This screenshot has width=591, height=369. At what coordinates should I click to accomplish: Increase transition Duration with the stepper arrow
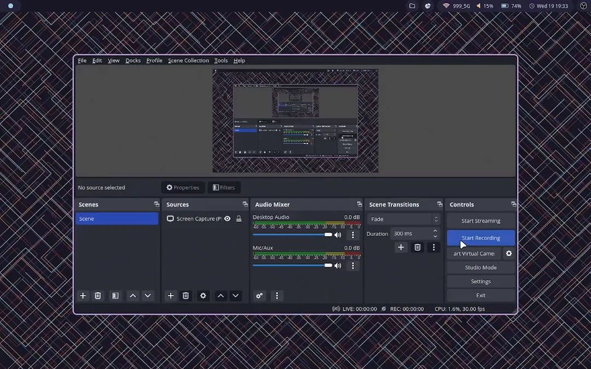pos(435,230)
